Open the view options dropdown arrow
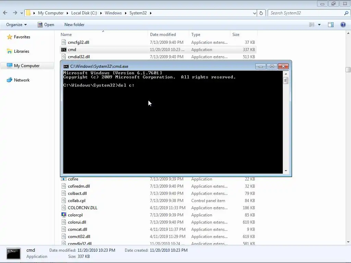Image resolution: width=351 pixels, height=263 pixels. pos(319,25)
